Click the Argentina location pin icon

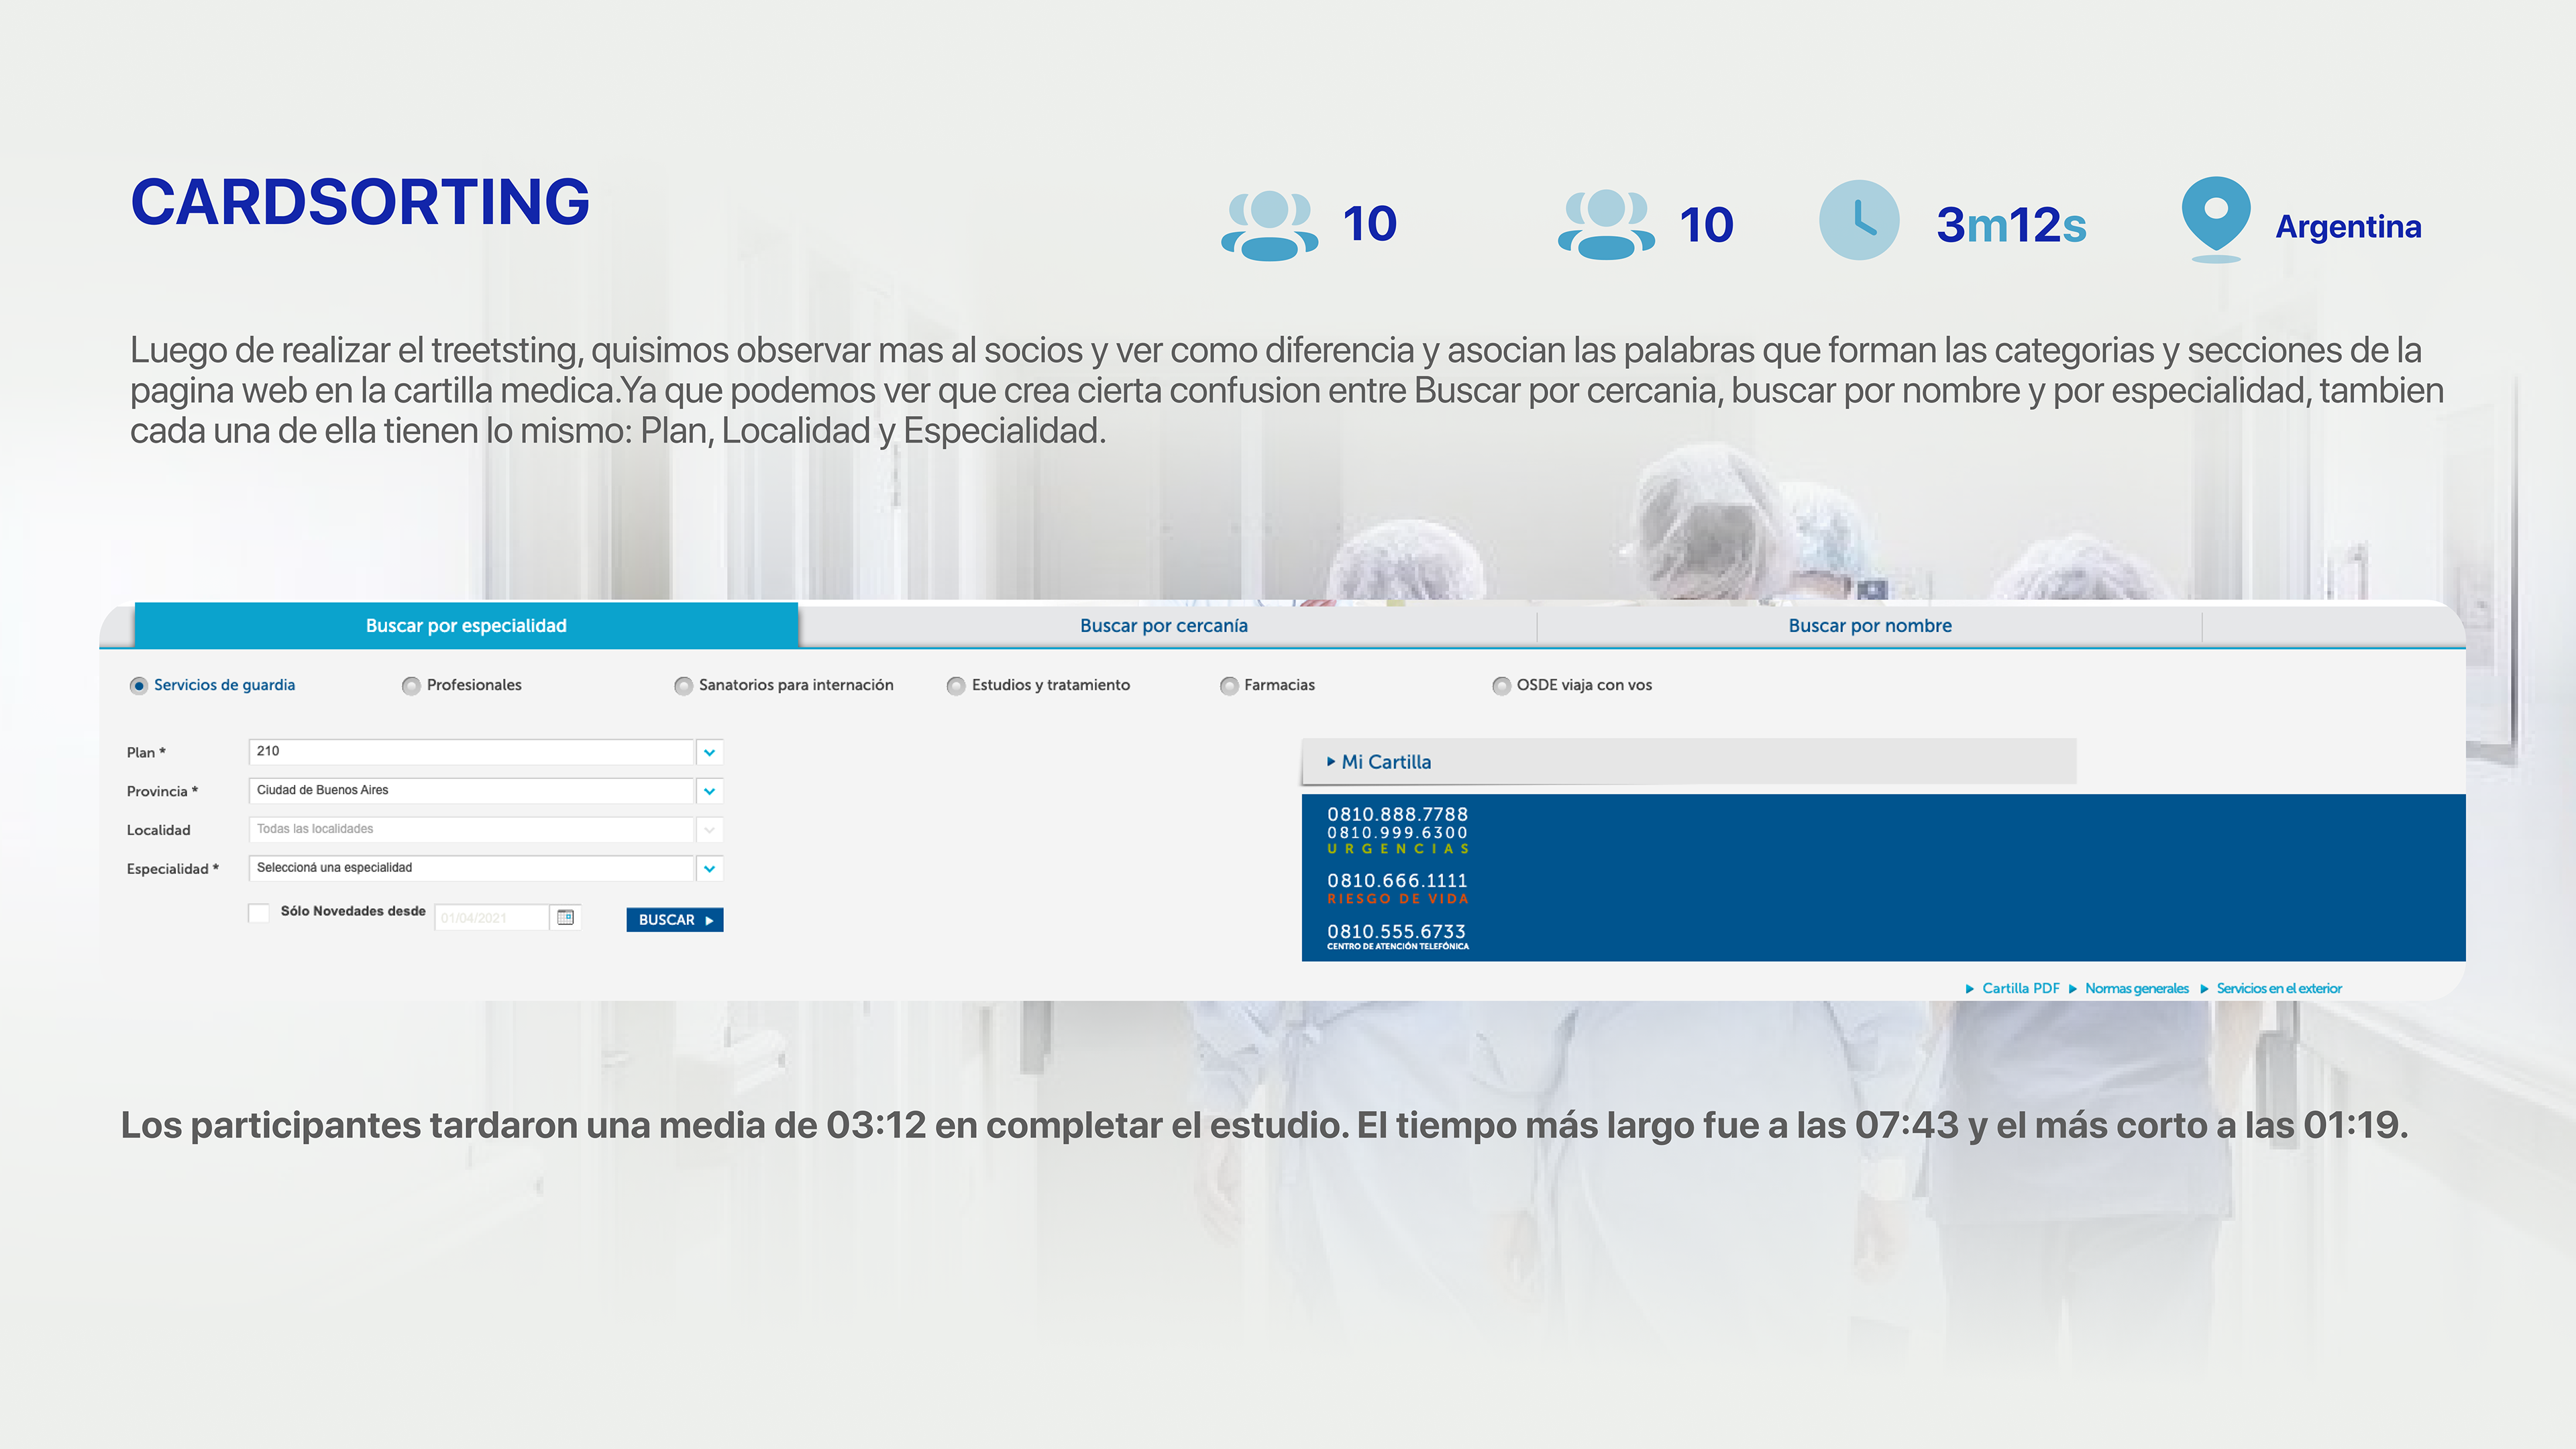[x=2215, y=215]
